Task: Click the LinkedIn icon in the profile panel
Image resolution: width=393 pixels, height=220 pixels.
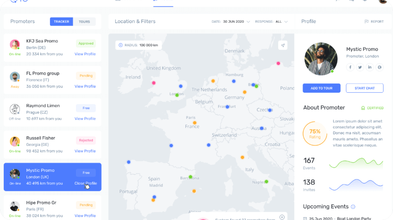Action: (370, 67)
